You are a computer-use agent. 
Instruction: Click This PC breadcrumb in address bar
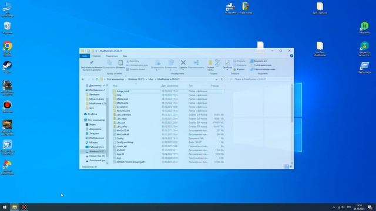[115, 79]
